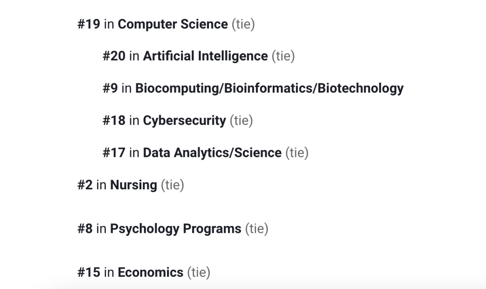Click the (tie) label beside Nursing

point(172,185)
